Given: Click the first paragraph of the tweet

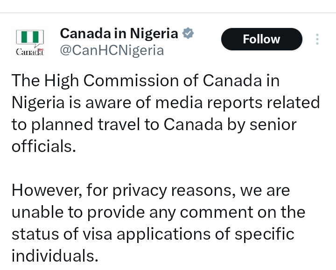Looking at the screenshot, I should point(163,113).
